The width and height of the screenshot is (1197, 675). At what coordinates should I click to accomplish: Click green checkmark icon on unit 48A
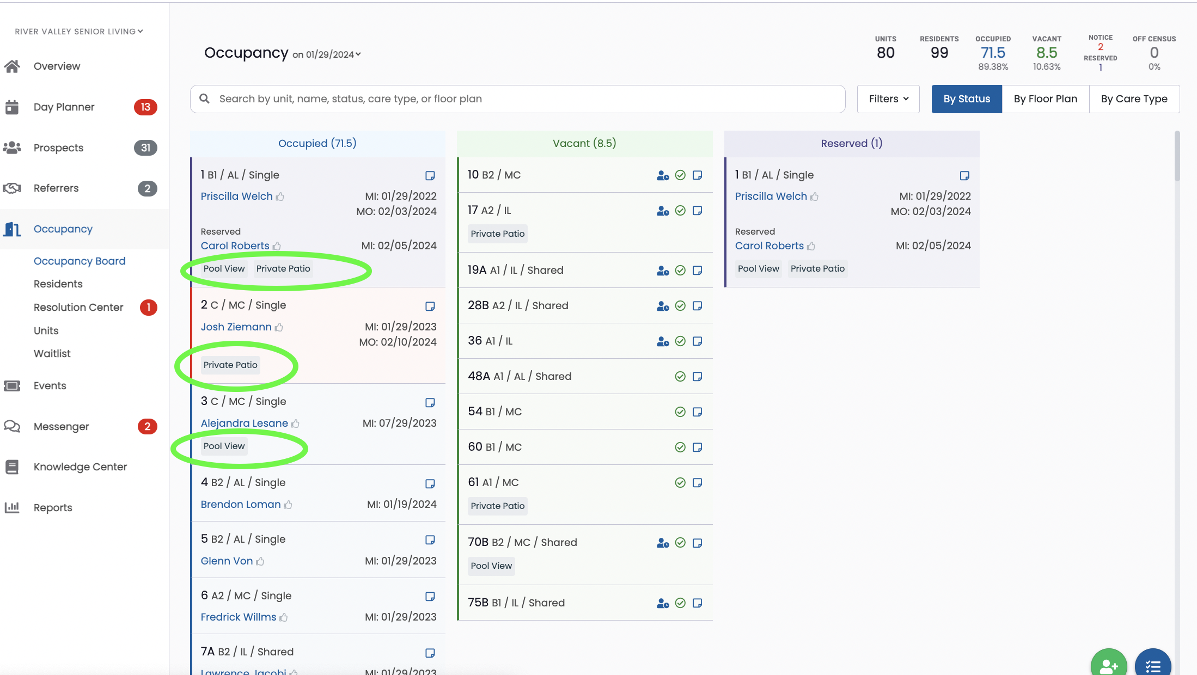pyautogui.click(x=680, y=377)
